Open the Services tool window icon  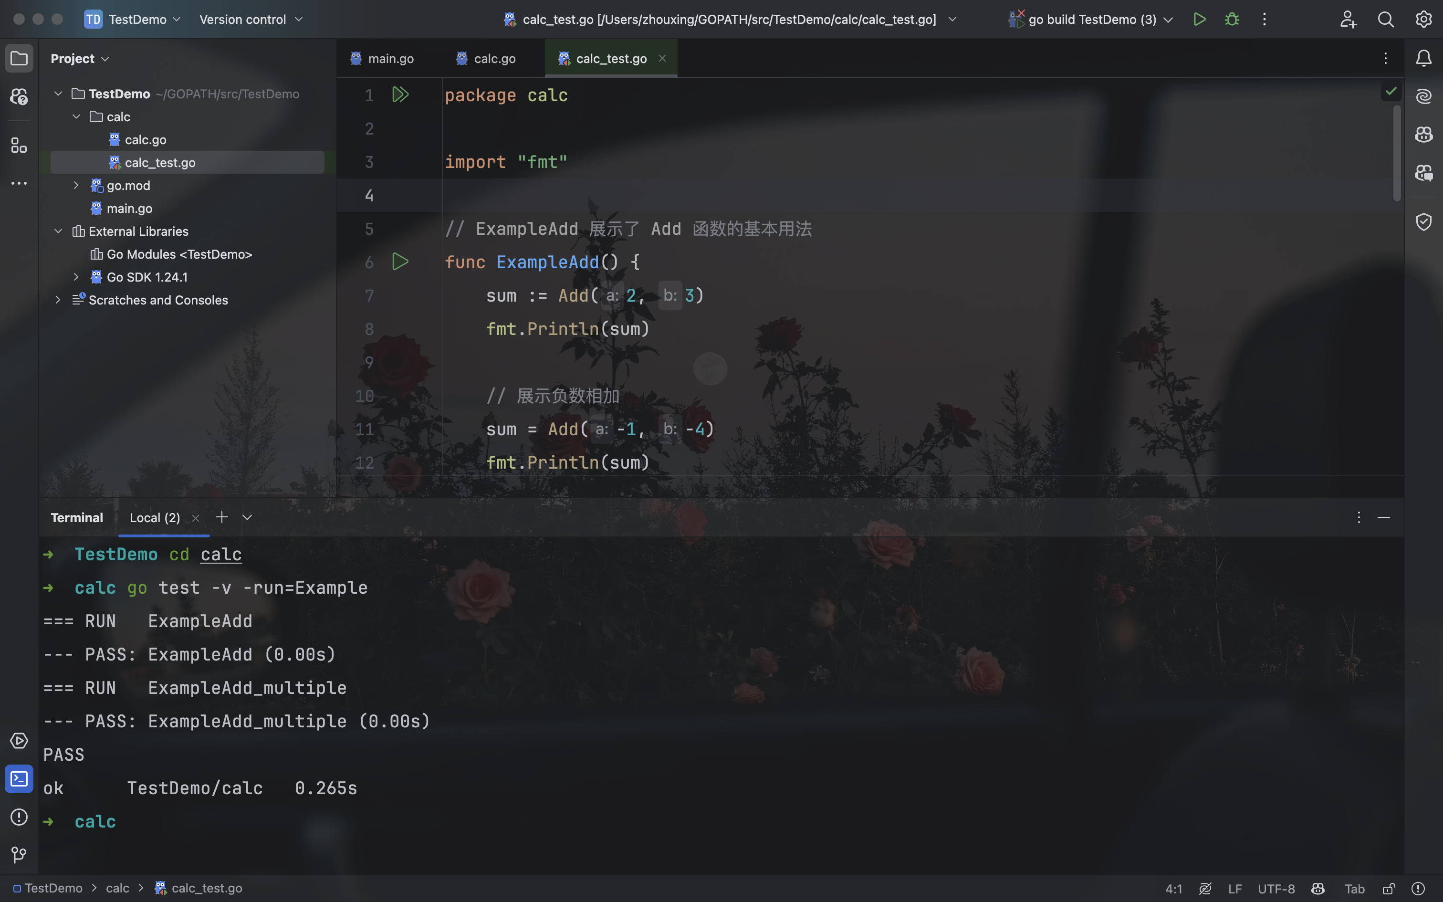pos(19,741)
